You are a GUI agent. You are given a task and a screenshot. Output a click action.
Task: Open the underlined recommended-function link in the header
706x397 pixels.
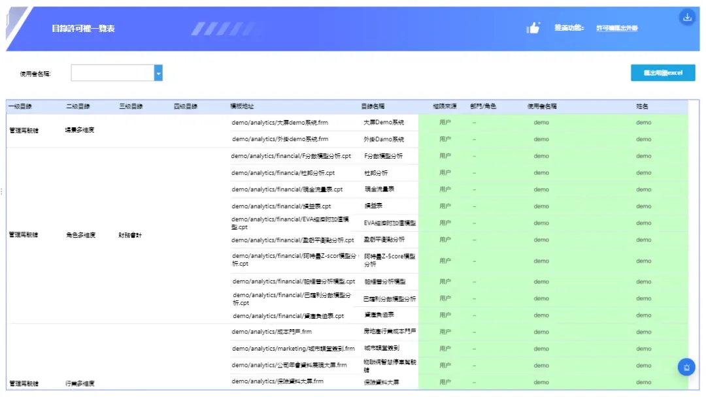click(617, 28)
